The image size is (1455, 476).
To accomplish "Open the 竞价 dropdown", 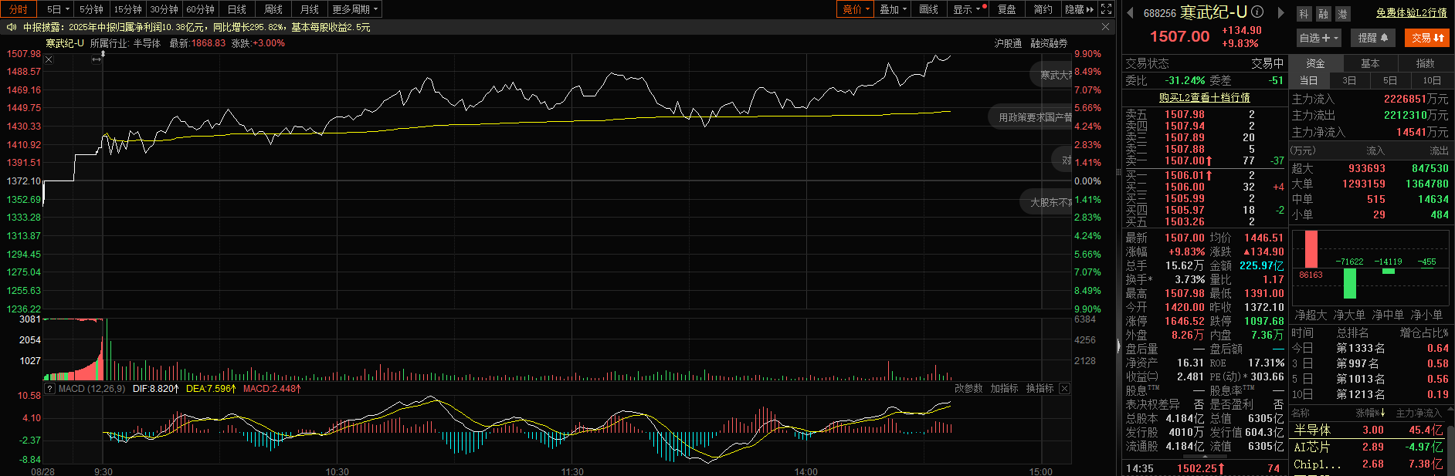I will [x=856, y=9].
